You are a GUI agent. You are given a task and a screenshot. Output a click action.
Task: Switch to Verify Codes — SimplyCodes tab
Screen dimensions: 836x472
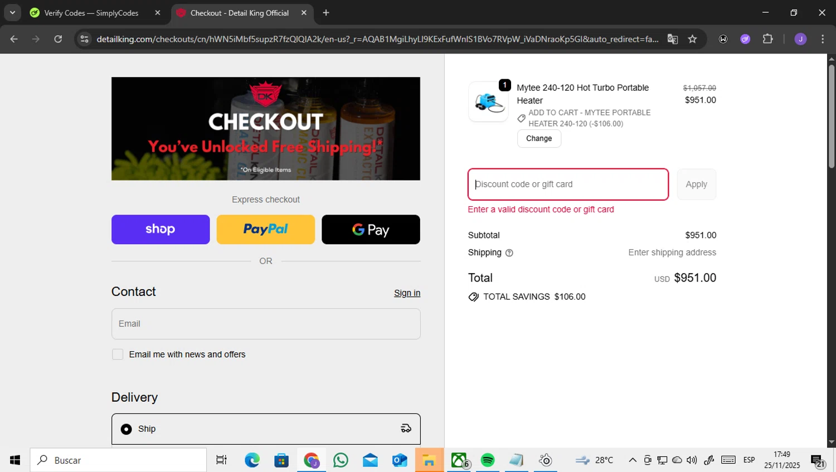pyautogui.click(x=91, y=13)
